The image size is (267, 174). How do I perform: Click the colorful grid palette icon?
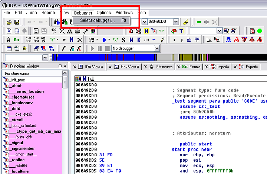(x=93, y=31)
